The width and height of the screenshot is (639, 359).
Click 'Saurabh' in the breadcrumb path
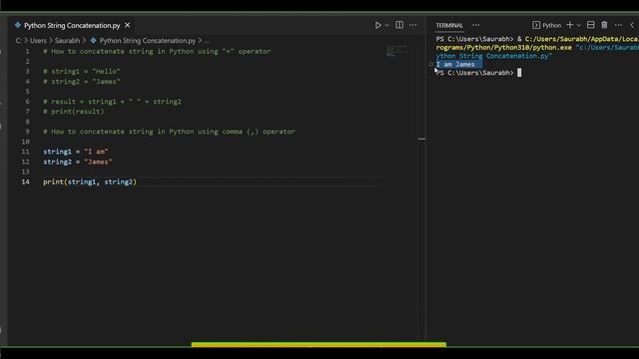click(67, 40)
